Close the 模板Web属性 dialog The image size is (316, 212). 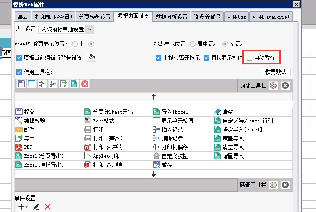296,4
